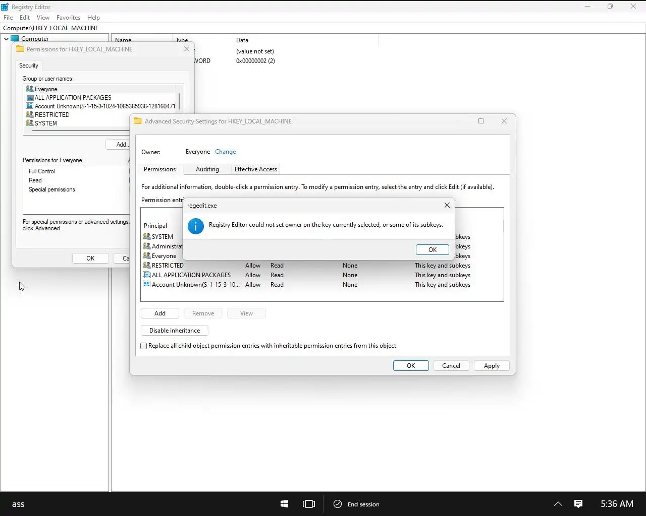This screenshot has height=516, width=646.
Task: Maximize the Advanced Security Settings window
Action: pyautogui.click(x=481, y=121)
